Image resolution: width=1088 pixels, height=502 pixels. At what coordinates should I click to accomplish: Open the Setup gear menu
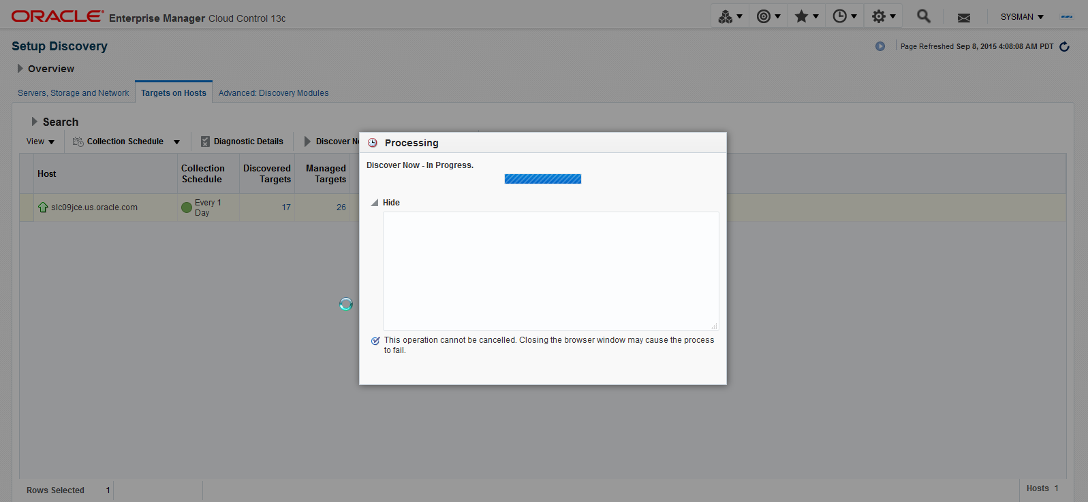click(883, 16)
